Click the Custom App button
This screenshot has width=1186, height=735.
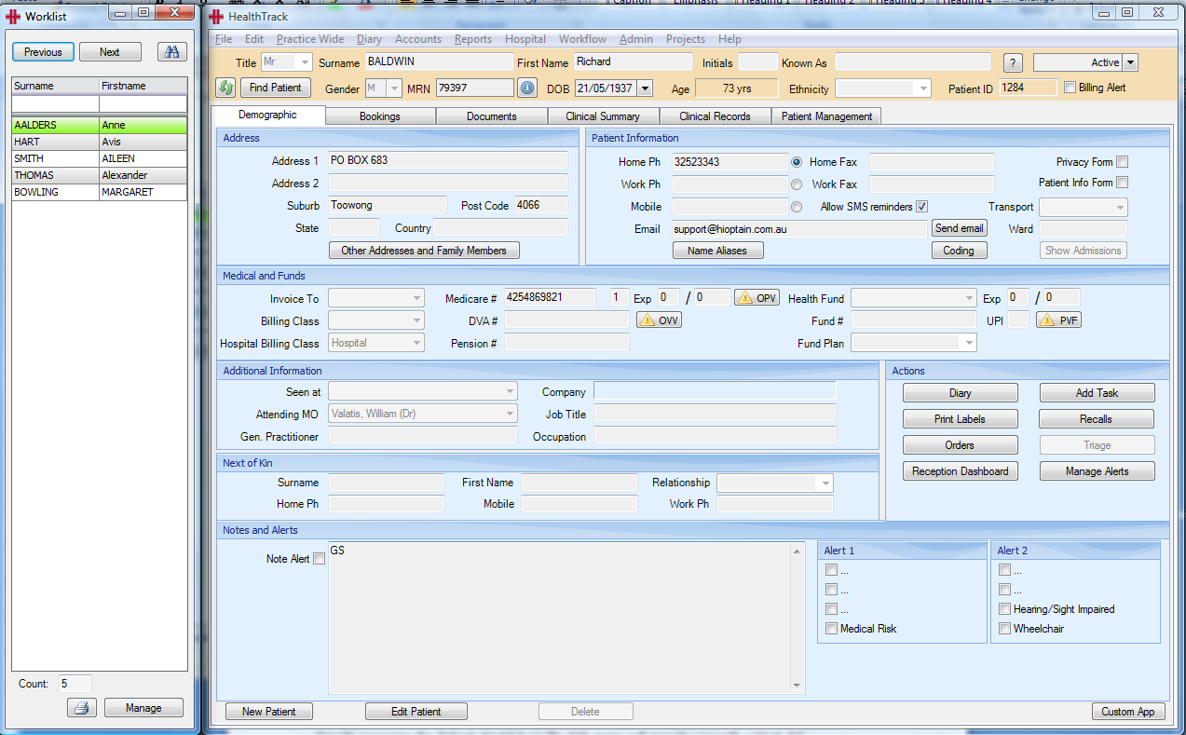click(1128, 712)
